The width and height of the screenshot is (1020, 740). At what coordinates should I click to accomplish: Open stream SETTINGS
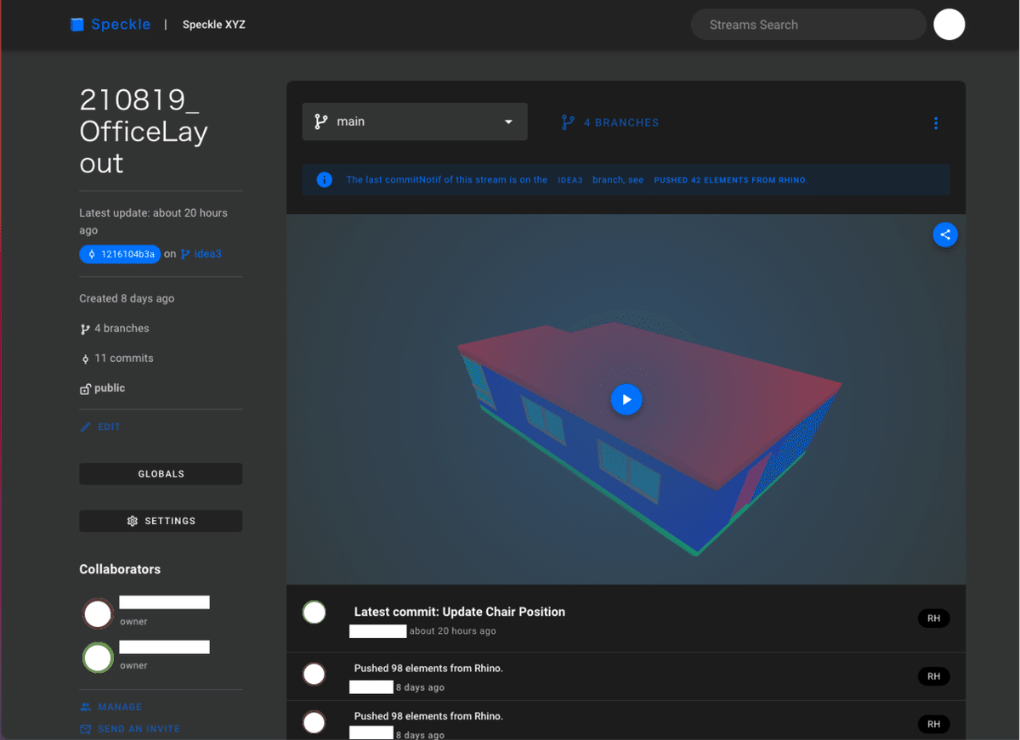pyautogui.click(x=161, y=521)
